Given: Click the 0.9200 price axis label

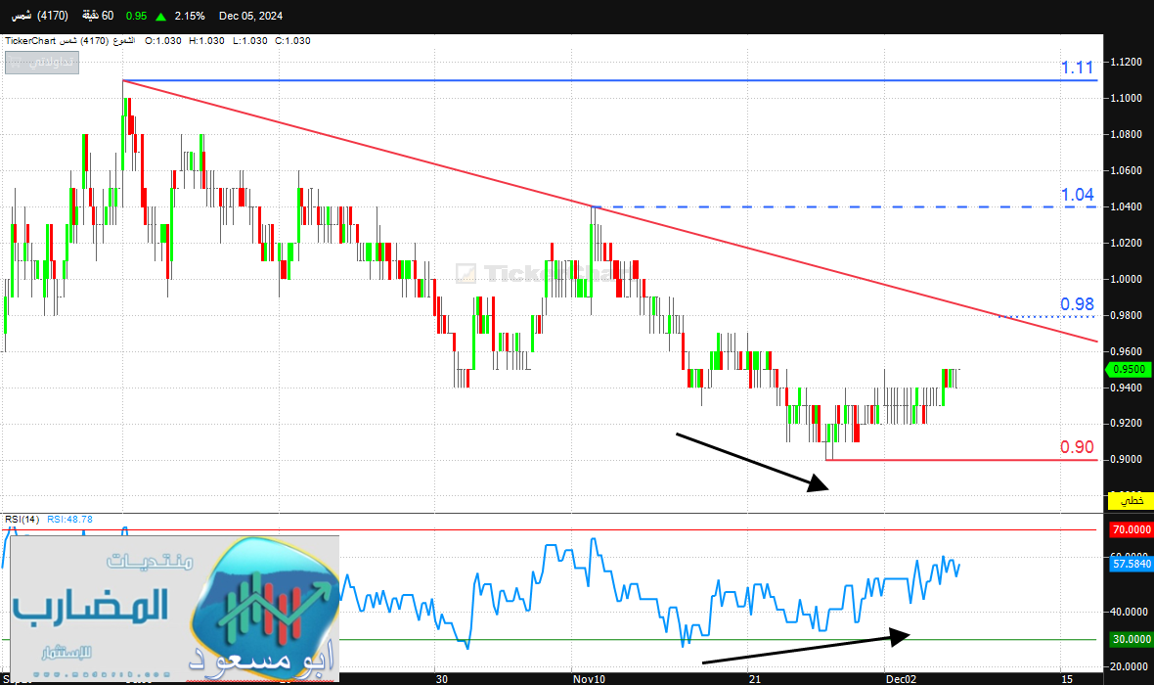Looking at the screenshot, I should tap(1126, 424).
